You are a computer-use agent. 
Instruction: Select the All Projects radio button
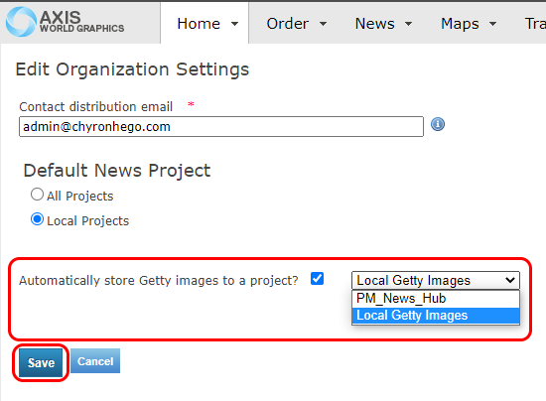click(38, 195)
